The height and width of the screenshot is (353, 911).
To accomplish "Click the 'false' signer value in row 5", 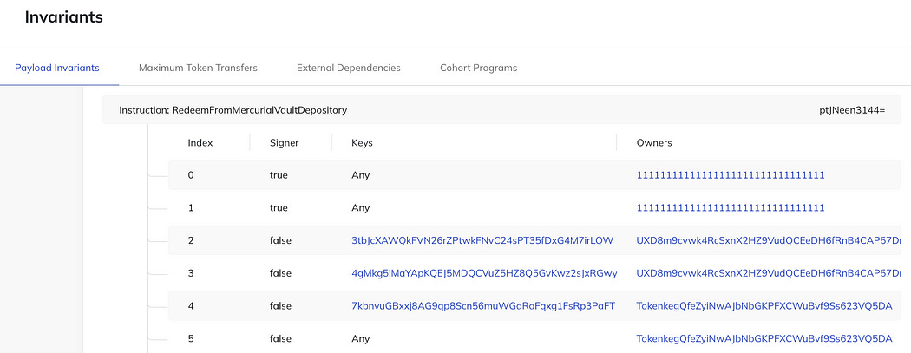I will (x=280, y=338).
